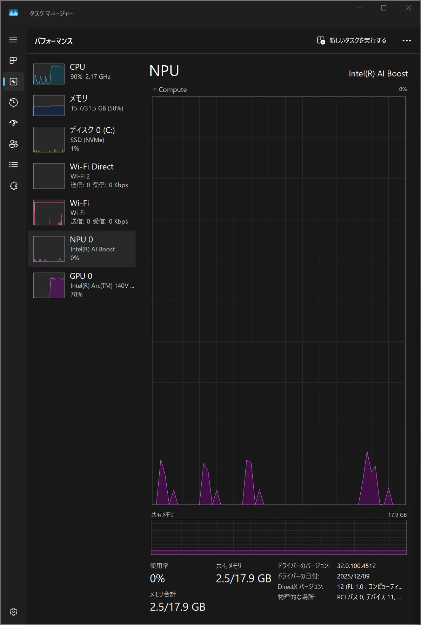Click the Intel(R) AI Boost heading
The height and width of the screenshot is (625, 421).
coord(378,74)
